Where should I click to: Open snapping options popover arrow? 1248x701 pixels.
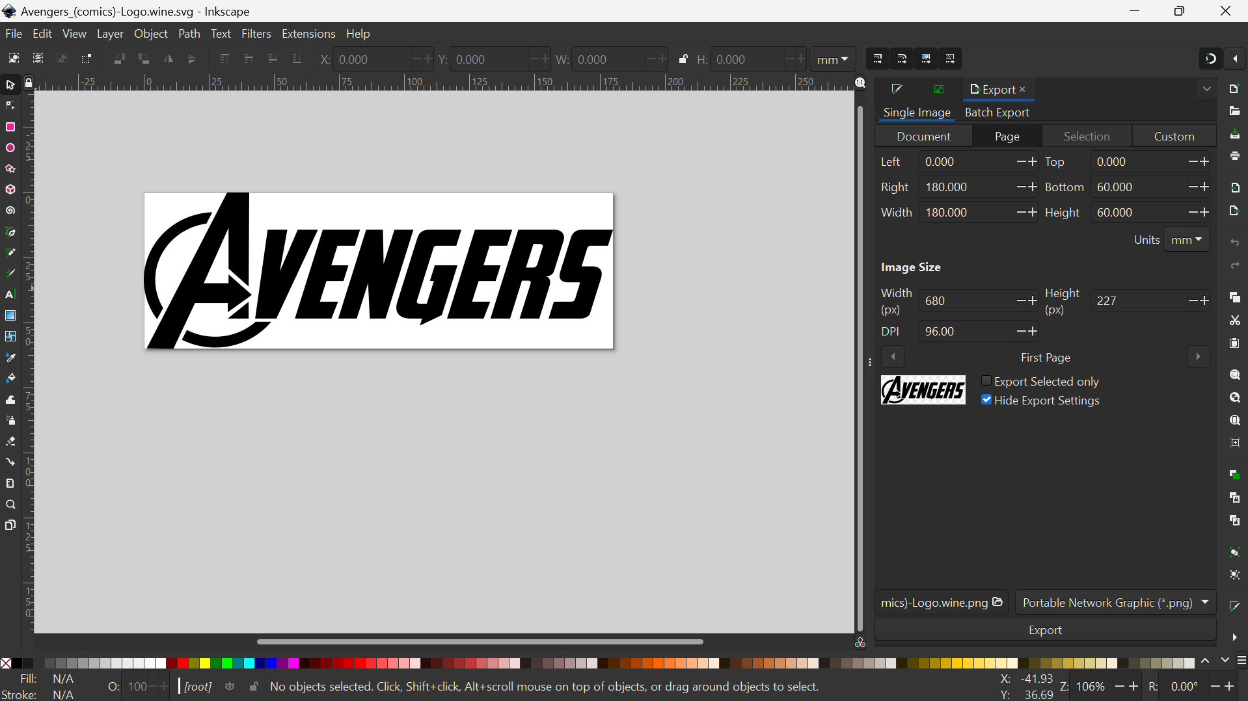click(x=1235, y=59)
